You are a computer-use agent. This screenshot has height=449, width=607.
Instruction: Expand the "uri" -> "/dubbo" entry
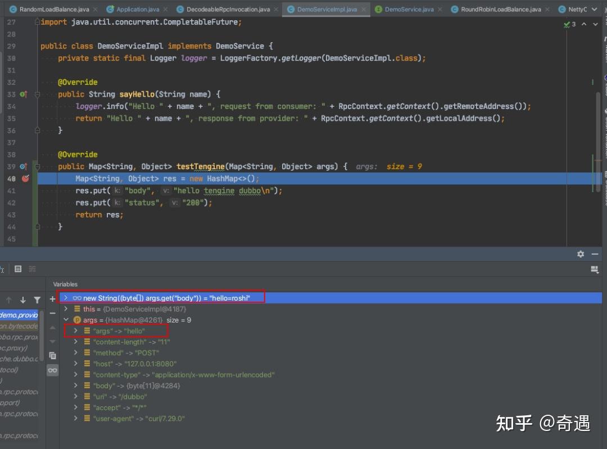[x=75, y=396]
